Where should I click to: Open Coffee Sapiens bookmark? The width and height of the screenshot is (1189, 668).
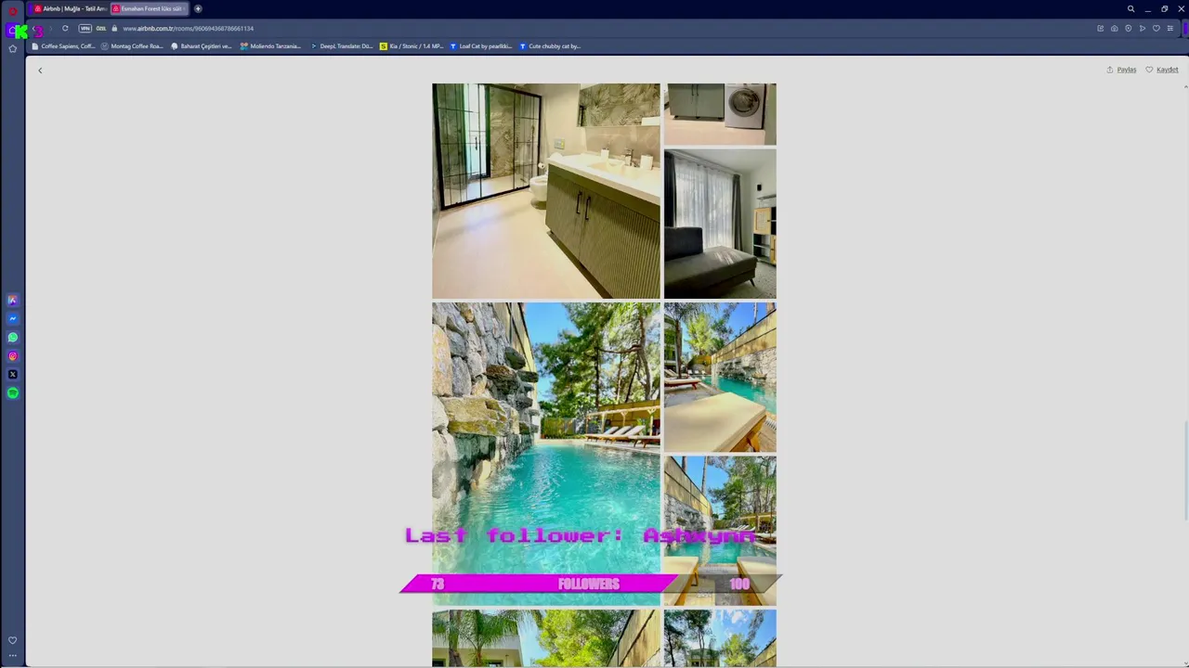[x=64, y=45]
